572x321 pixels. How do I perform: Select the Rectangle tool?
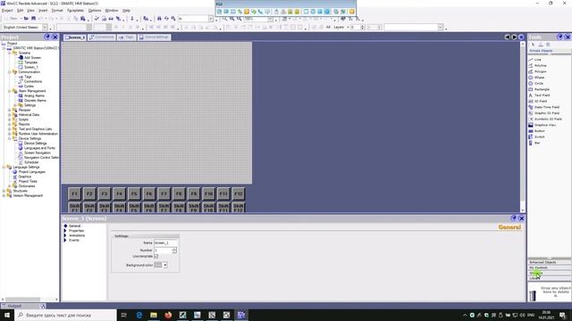(x=542, y=89)
